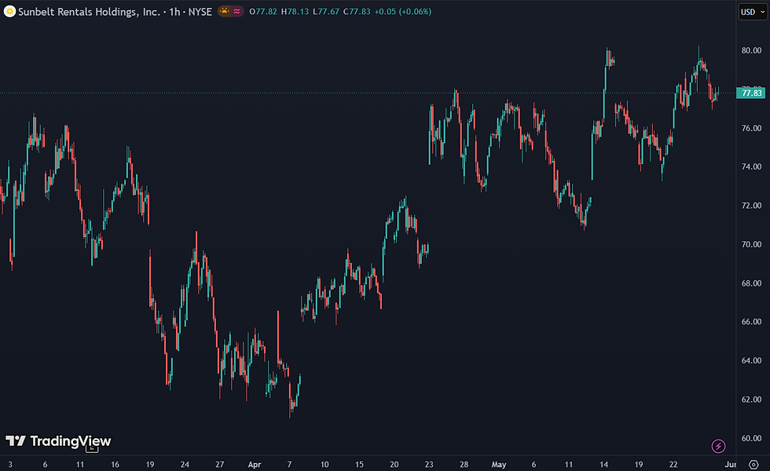Click the 23 date label on time axis
The image size is (770, 471).
[x=429, y=464]
